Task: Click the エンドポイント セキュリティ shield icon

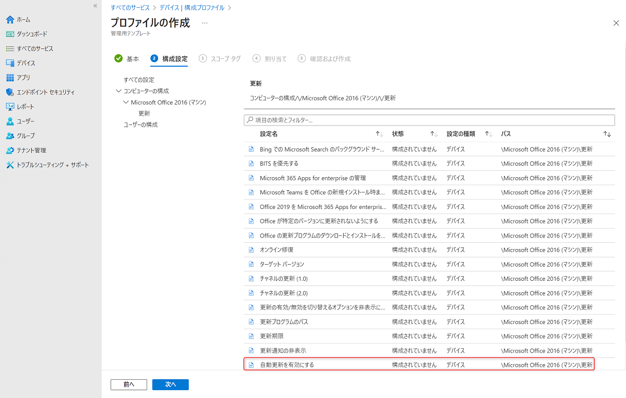Action: 10,92
